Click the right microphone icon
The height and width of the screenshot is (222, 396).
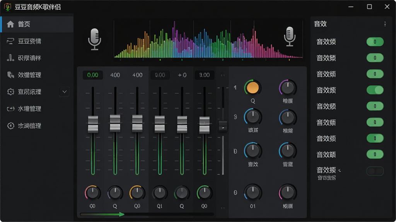[290, 37]
